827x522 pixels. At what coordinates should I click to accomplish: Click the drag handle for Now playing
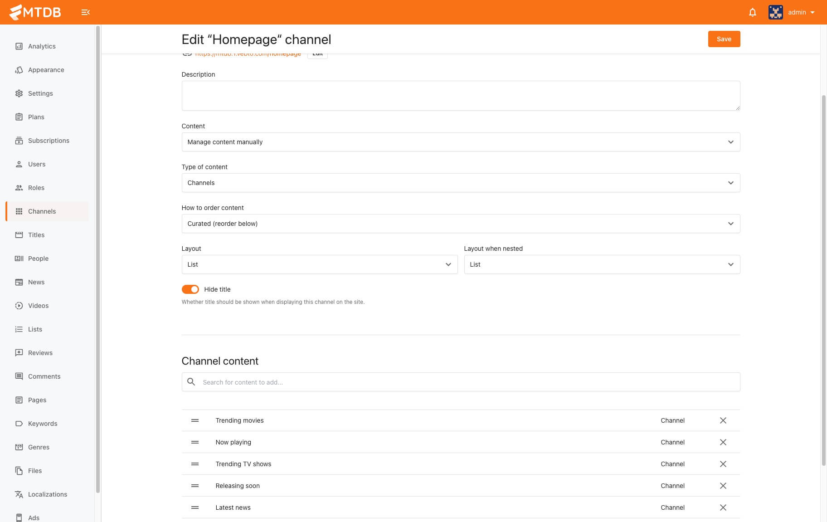(195, 442)
